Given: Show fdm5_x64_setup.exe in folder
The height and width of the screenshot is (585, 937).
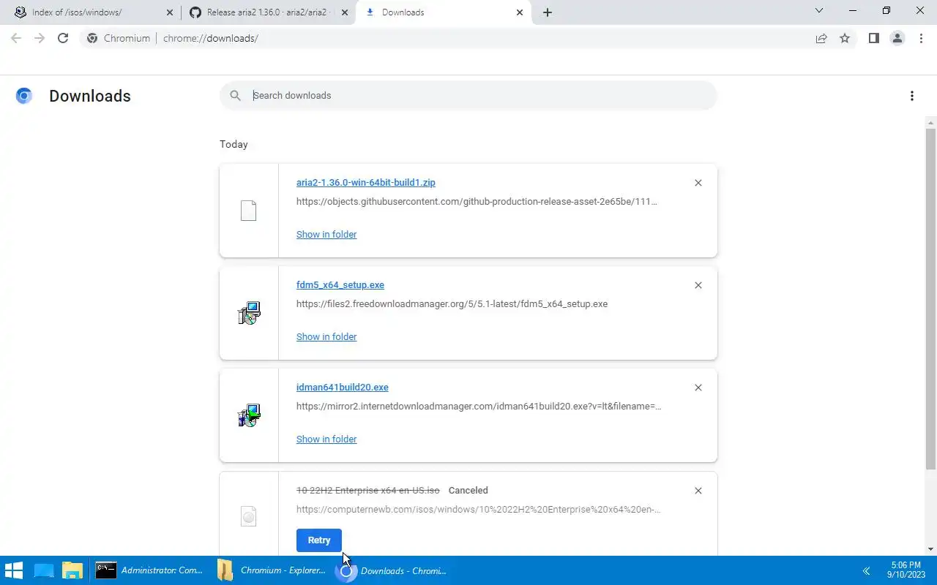Looking at the screenshot, I should click(326, 337).
